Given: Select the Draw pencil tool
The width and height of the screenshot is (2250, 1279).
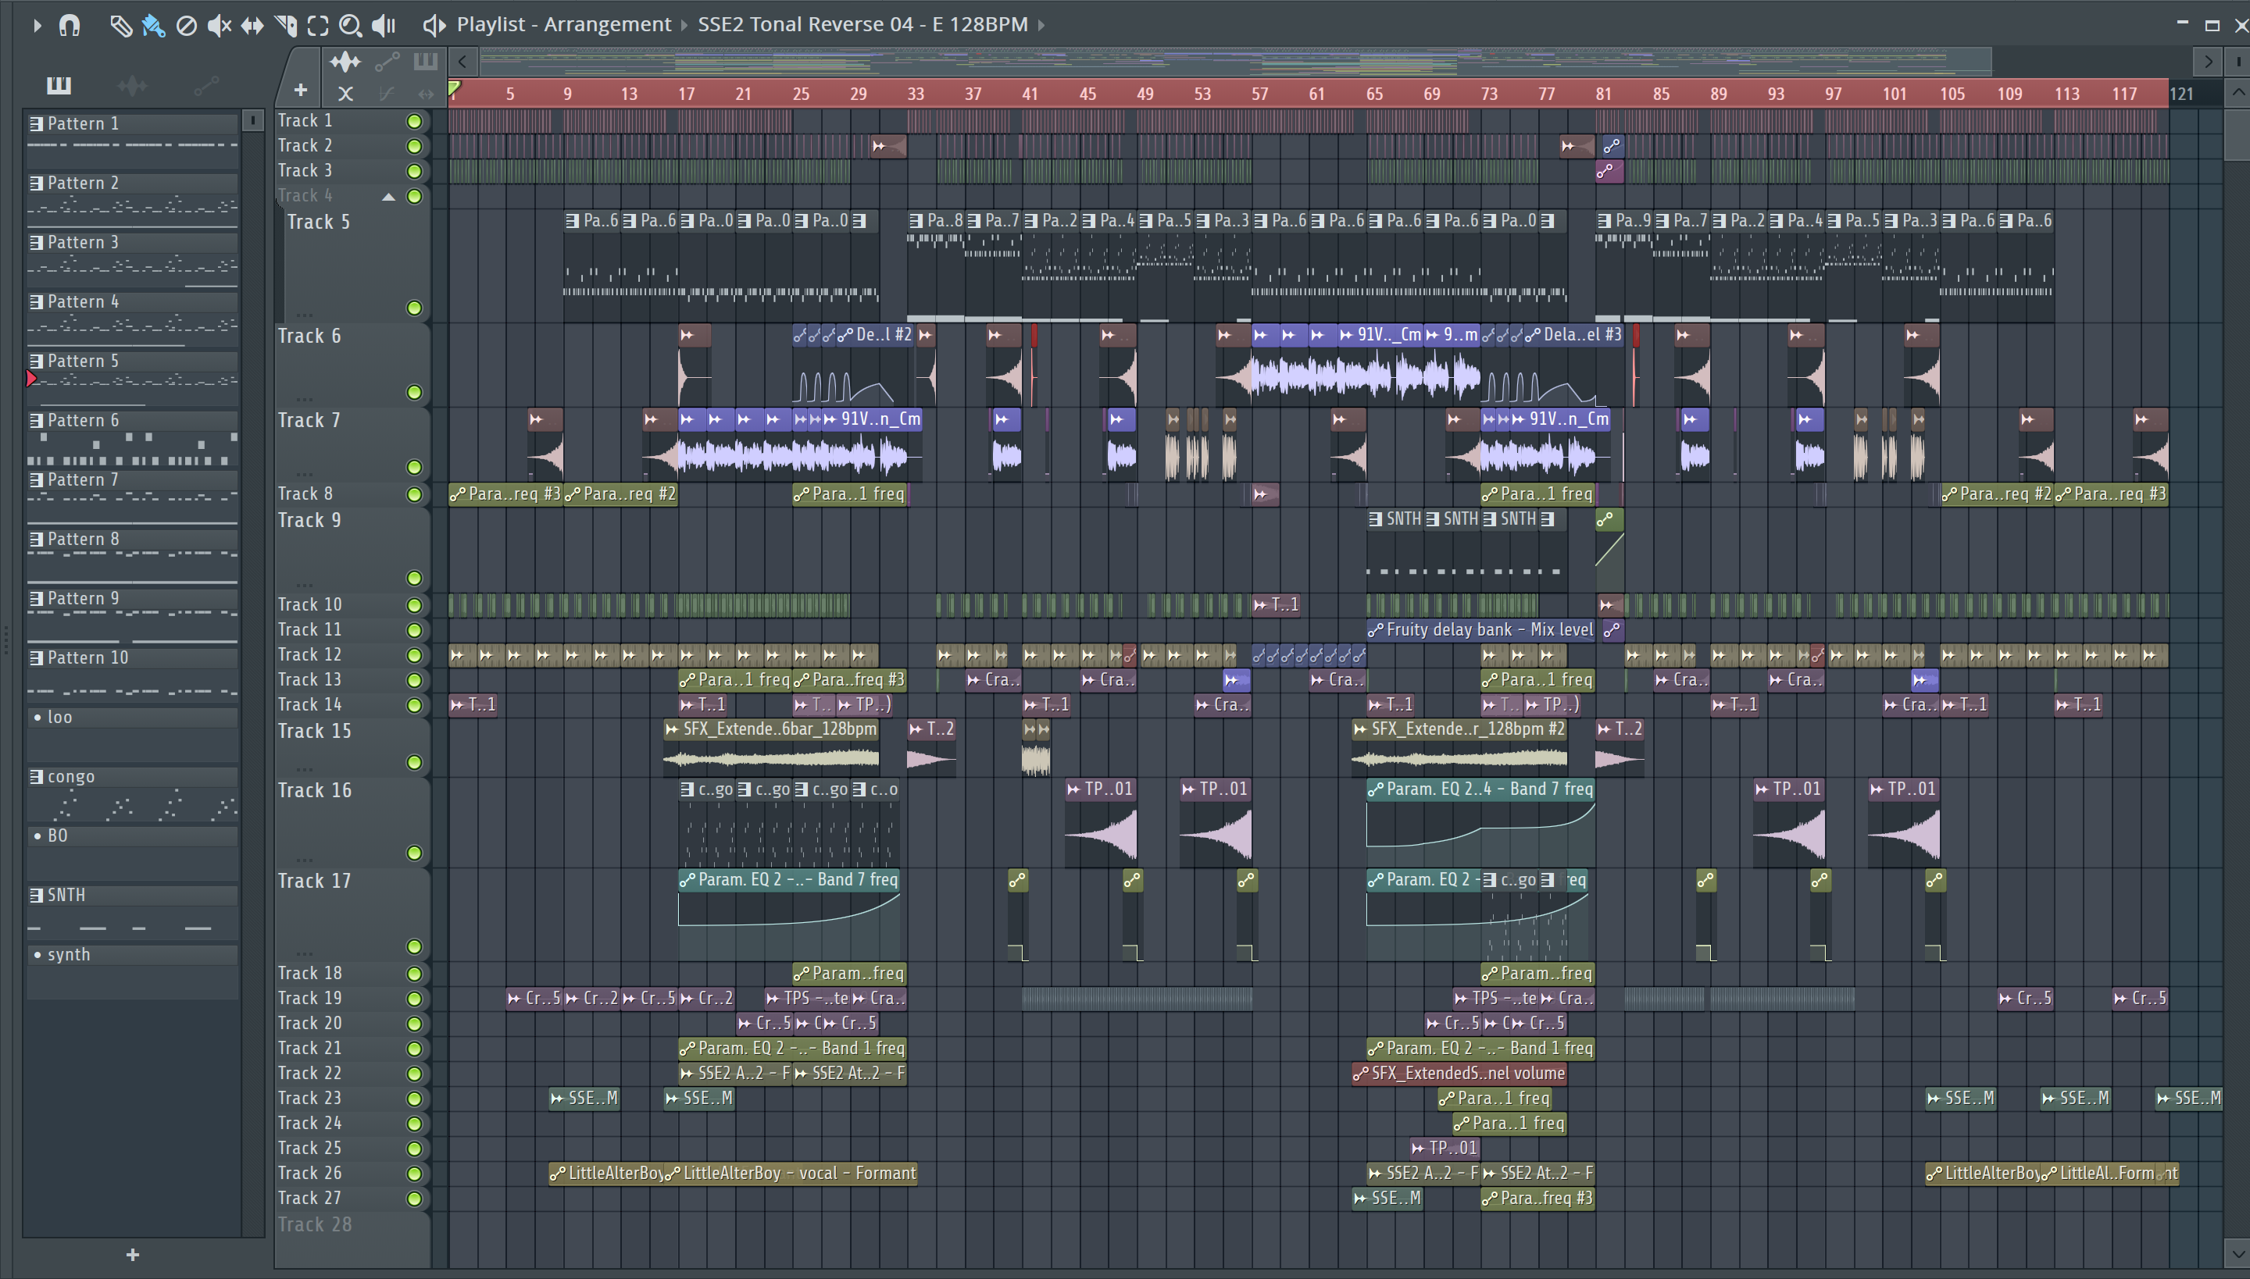Looking at the screenshot, I should (120, 26).
